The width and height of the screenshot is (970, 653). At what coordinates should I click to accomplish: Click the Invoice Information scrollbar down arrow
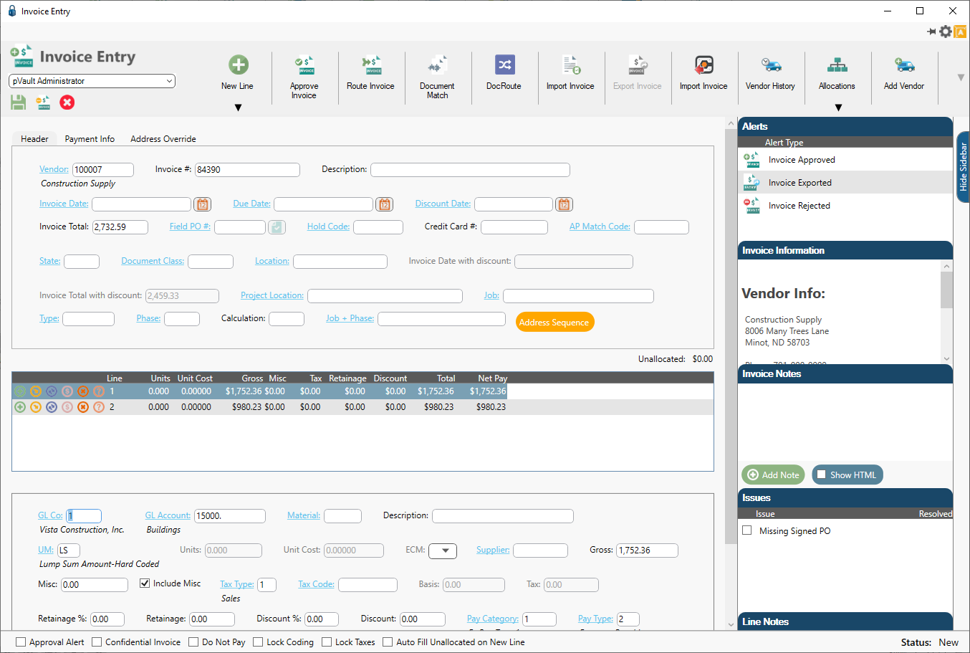click(947, 358)
